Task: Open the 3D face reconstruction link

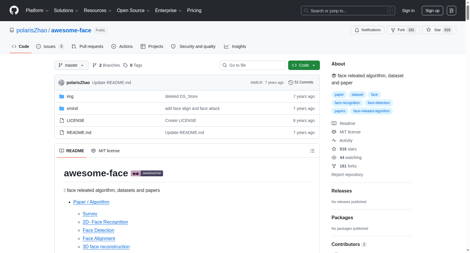Action: pyautogui.click(x=106, y=247)
